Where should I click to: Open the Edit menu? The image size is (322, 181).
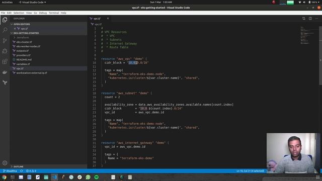tap(9, 13)
